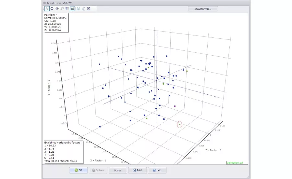Choose the pan move tool
This screenshot has width=292, height=179.
(57, 8)
